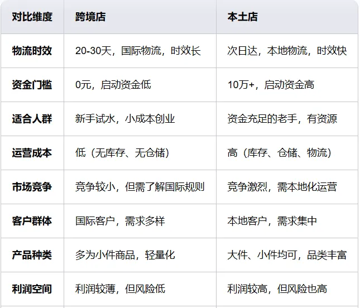
Task: Click cell 利润较薄，但风险低
Action: point(140,289)
